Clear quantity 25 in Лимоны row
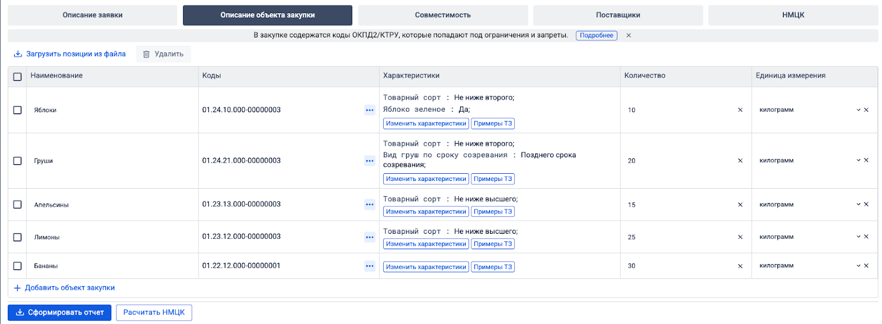 coord(740,237)
